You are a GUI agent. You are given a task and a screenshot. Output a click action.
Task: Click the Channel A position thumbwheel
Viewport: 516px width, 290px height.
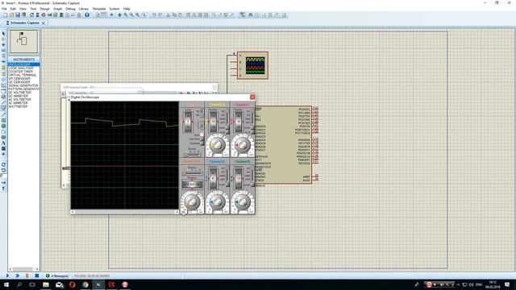[213, 122]
